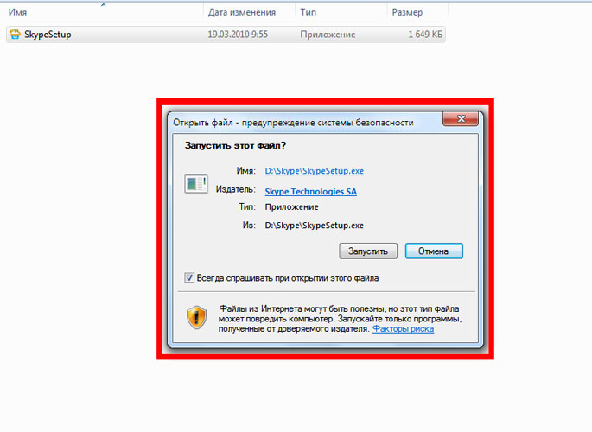
Task: Sort by the Имя column header
Action: (x=17, y=12)
